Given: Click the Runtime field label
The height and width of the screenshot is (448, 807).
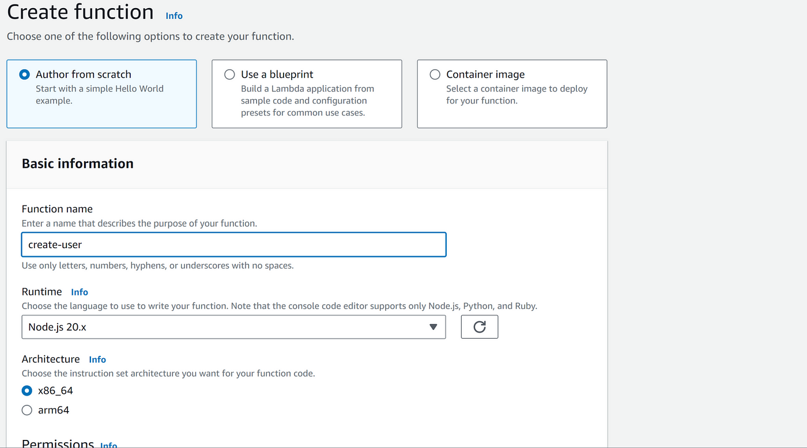Looking at the screenshot, I should [42, 292].
